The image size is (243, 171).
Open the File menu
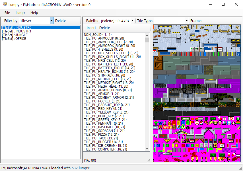(x=7, y=13)
